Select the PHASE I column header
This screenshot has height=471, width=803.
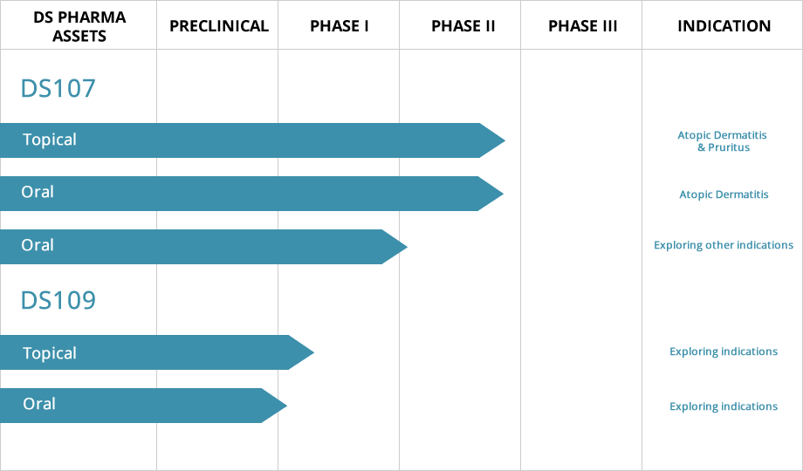339,25
